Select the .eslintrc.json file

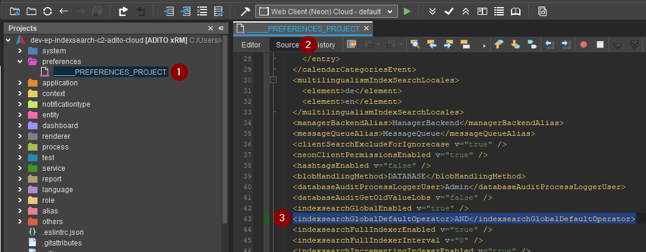pyautogui.click(x=62, y=232)
